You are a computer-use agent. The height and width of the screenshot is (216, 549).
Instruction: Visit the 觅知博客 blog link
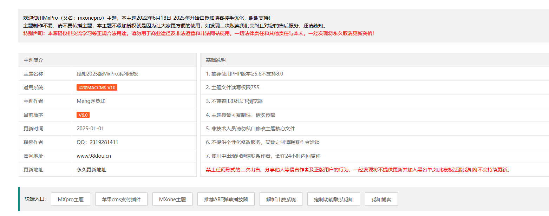coord(381,199)
